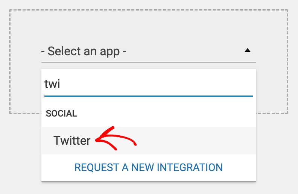This screenshot has height=194, width=298.
Task: Select Twitter from the Social list
Action: (72, 141)
